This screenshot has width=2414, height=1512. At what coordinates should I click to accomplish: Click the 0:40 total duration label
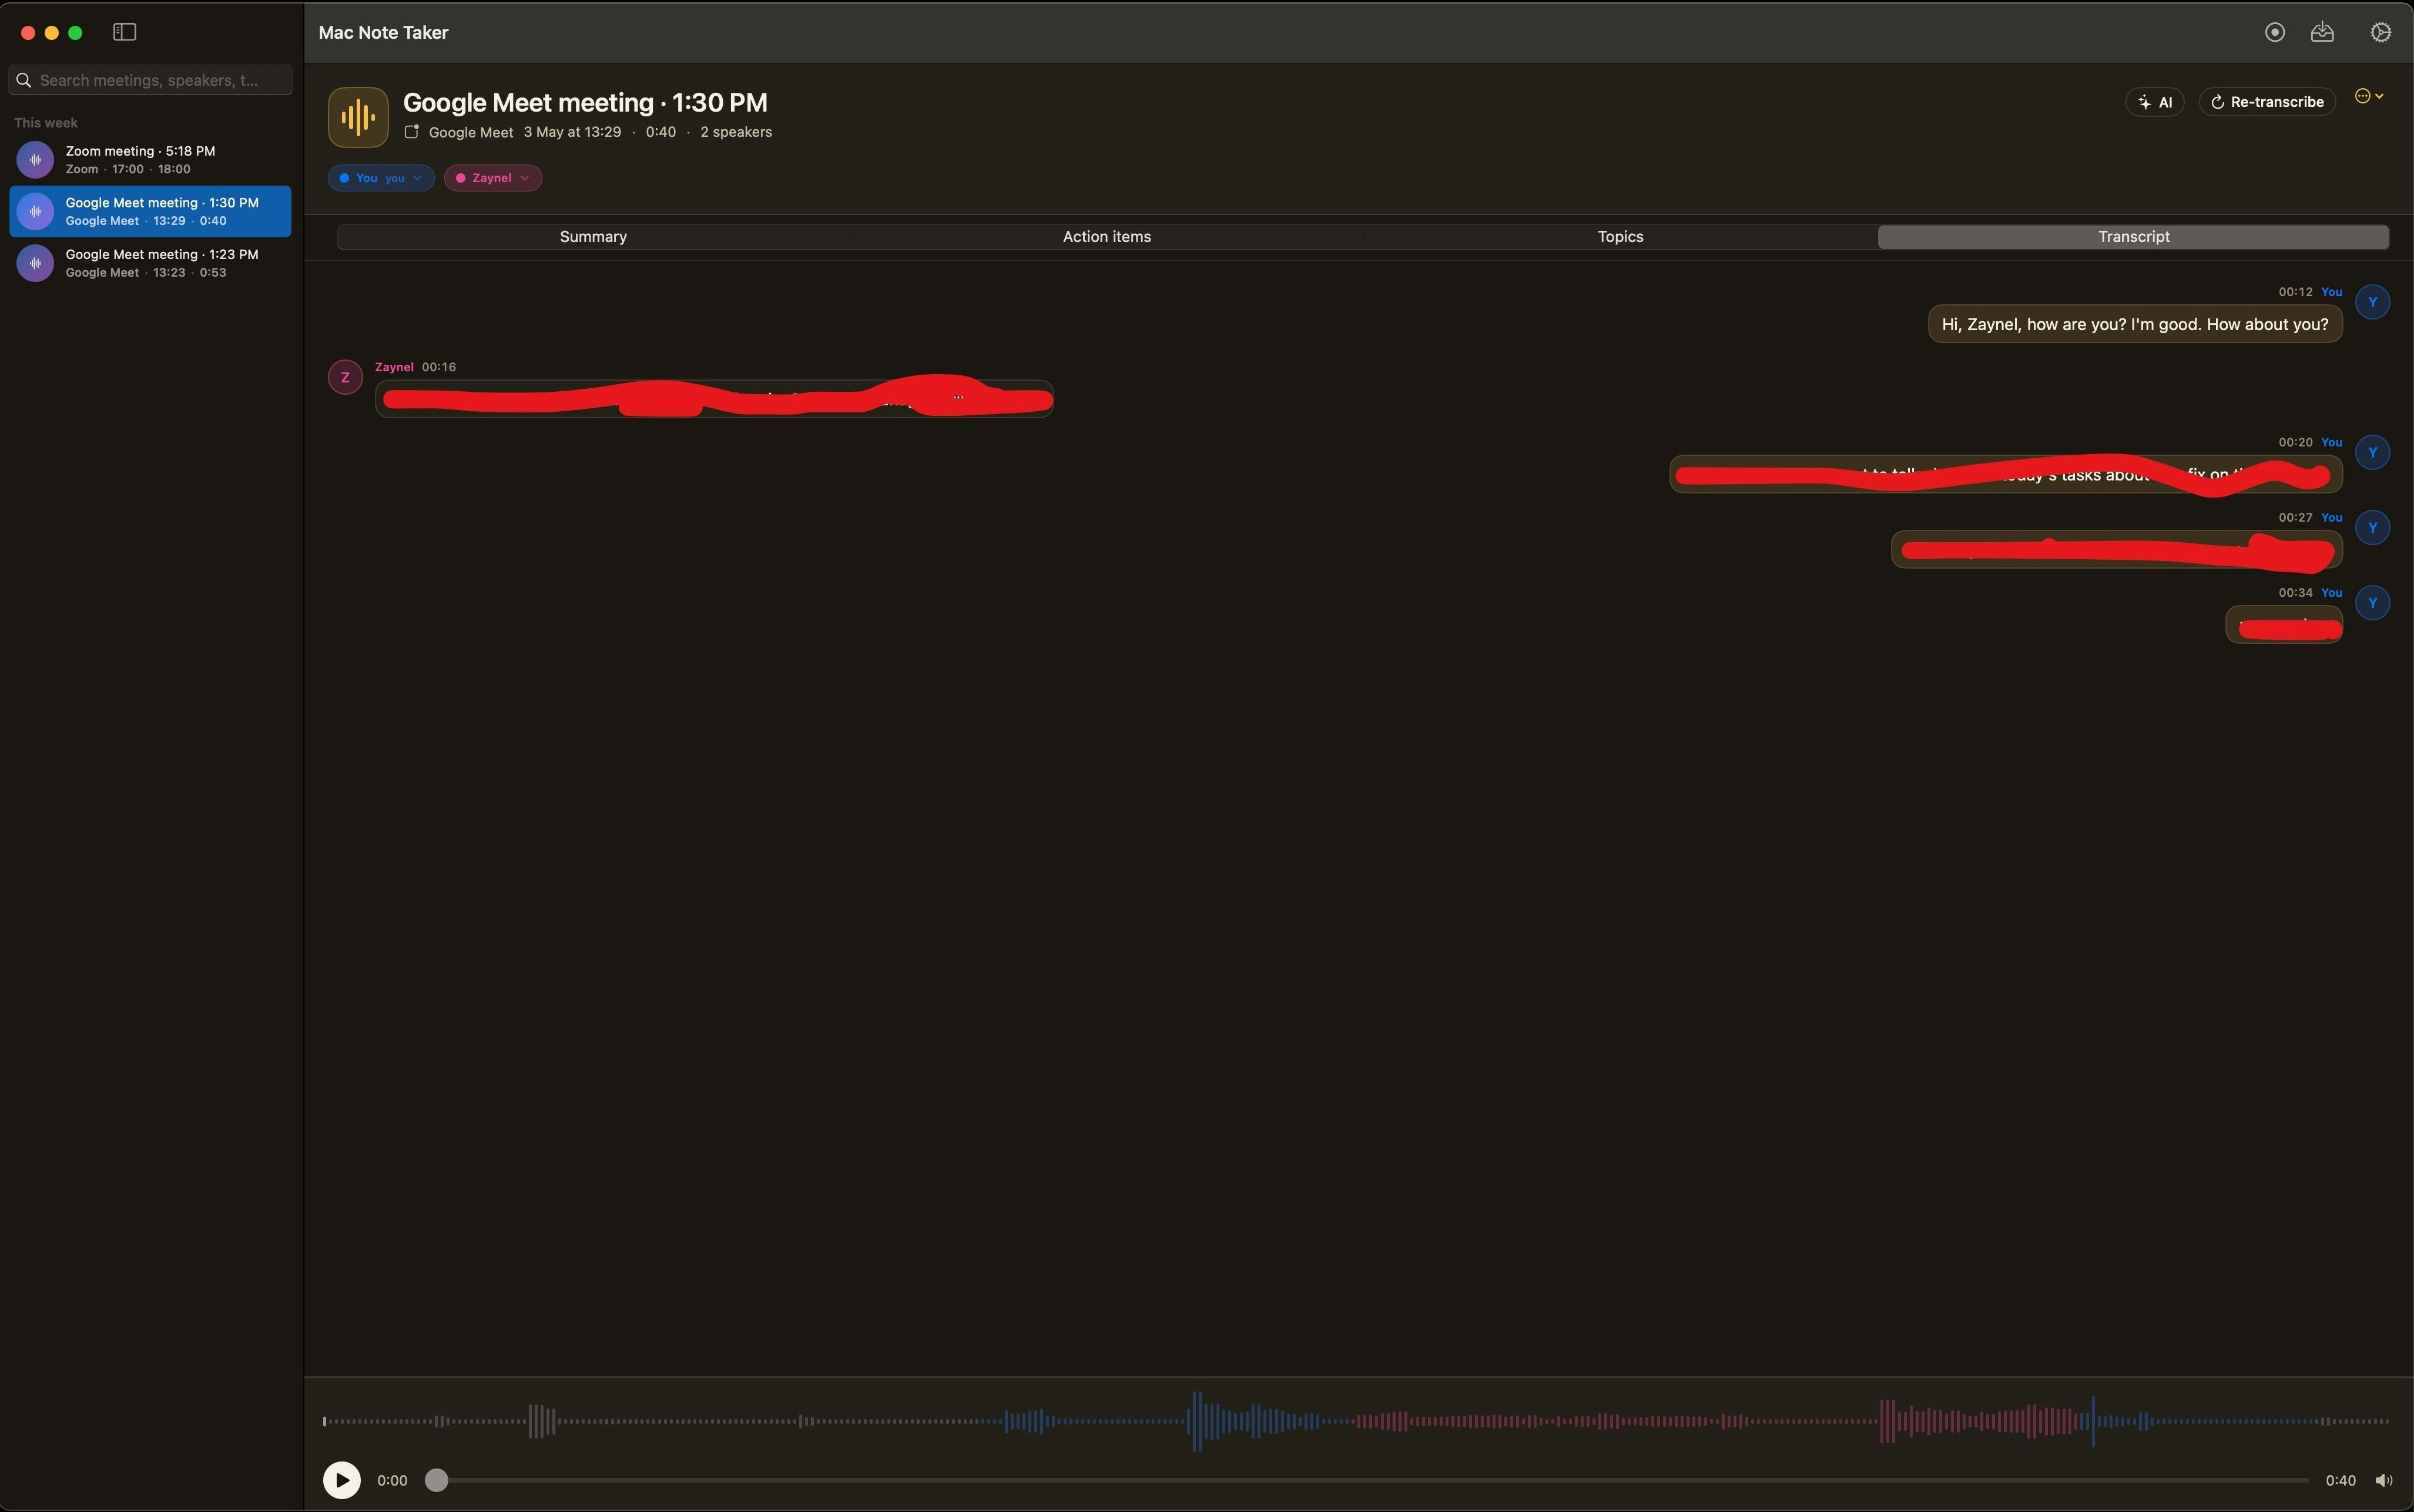coord(2340,1480)
